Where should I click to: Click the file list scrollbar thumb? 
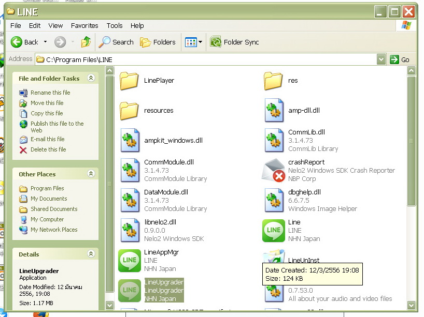411,141
